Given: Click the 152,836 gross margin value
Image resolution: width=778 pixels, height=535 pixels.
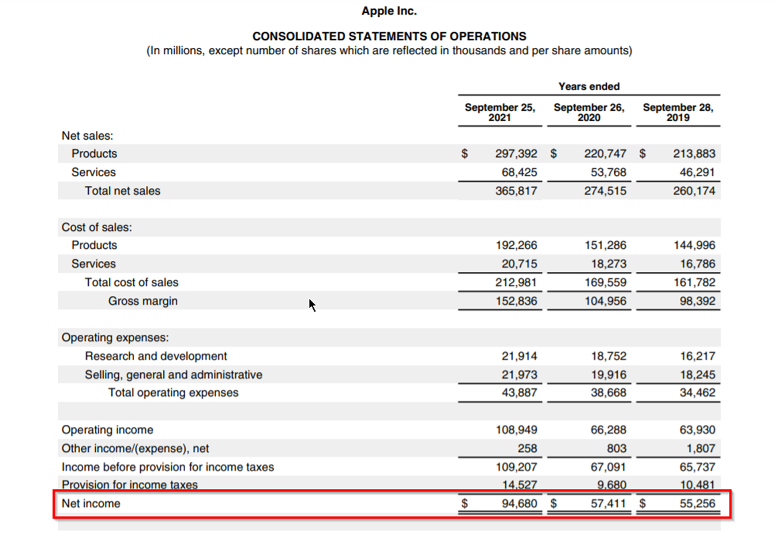Looking at the screenshot, I should (x=516, y=301).
